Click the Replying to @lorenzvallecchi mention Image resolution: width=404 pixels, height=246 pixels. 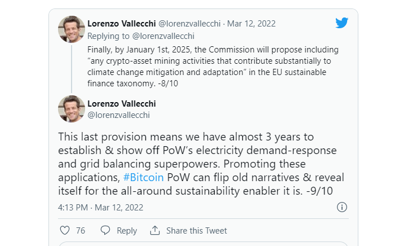click(x=163, y=36)
